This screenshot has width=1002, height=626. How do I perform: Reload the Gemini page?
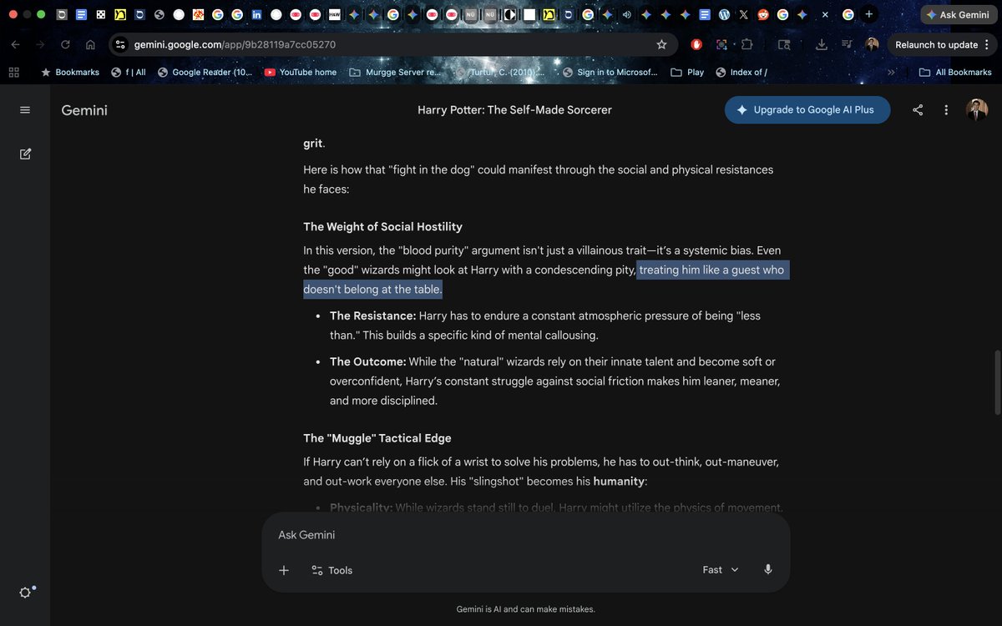coord(65,44)
